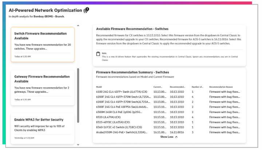Click the truncated Recommended column header
The width and height of the screenshot is (262, 150).
(x=177, y=87)
